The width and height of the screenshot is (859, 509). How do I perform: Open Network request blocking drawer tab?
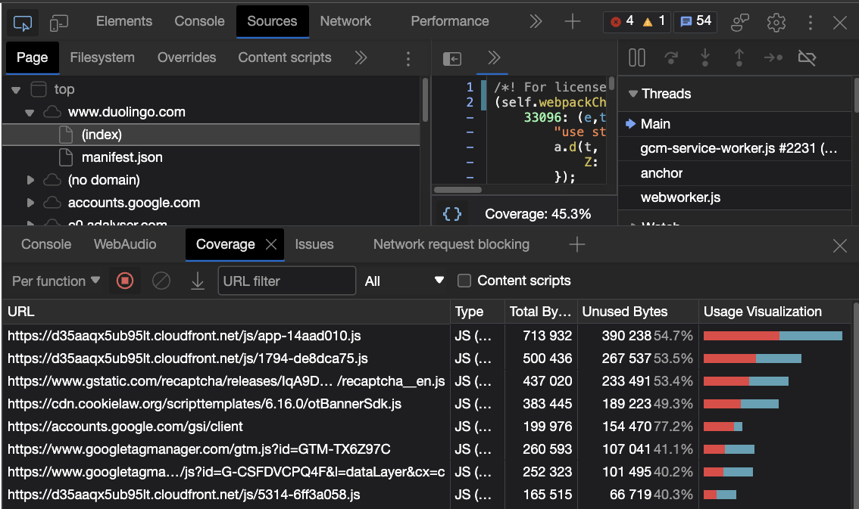[x=451, y=244]
